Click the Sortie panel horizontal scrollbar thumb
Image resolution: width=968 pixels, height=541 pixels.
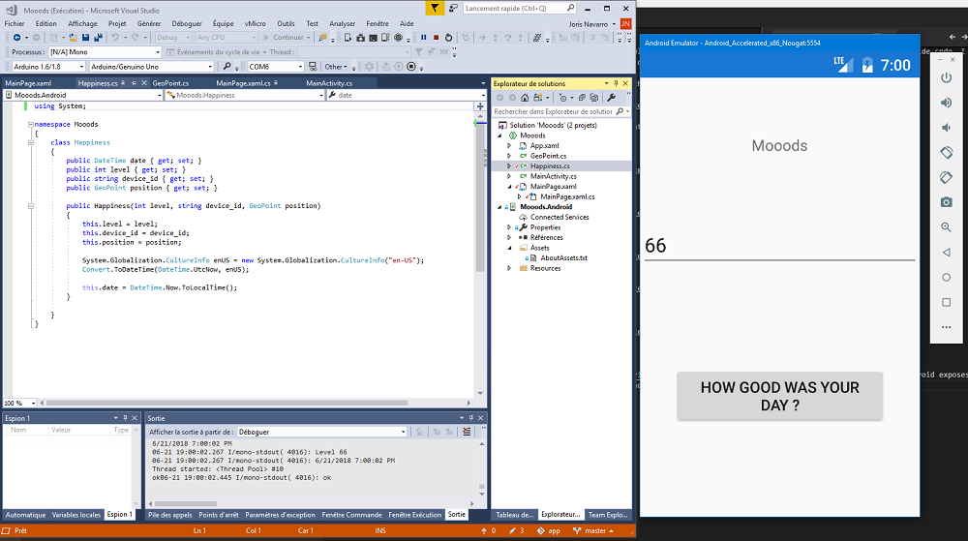pyautogui.click(x=186, y=503)
